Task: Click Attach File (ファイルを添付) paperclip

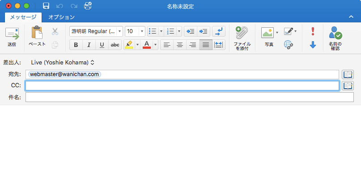Action: coord(242,38)
